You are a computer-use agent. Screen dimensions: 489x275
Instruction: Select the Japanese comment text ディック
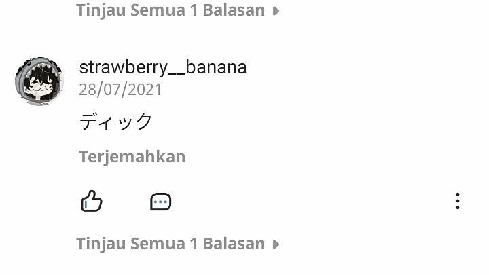[x=116, y=122]
